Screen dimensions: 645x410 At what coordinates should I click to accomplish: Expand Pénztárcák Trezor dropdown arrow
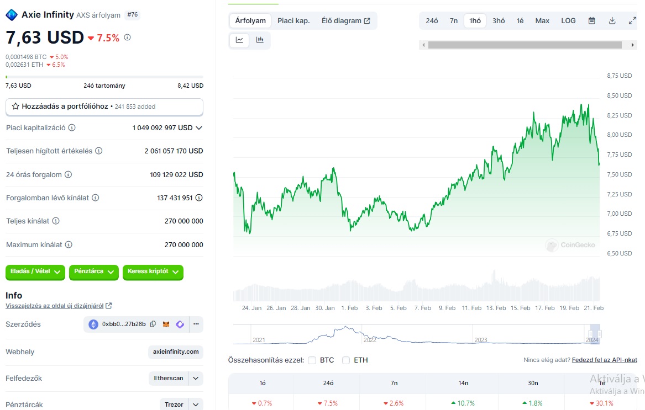[x=196, y=404]
